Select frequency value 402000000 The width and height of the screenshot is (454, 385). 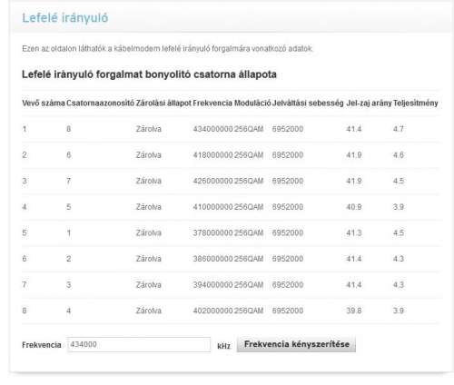pos(213,311)
